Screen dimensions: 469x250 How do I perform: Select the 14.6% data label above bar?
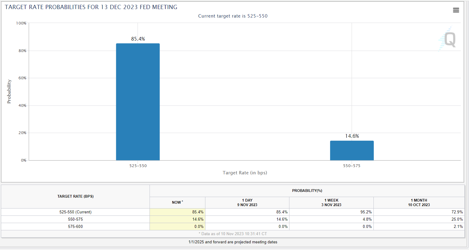click(x=352, y=136)
